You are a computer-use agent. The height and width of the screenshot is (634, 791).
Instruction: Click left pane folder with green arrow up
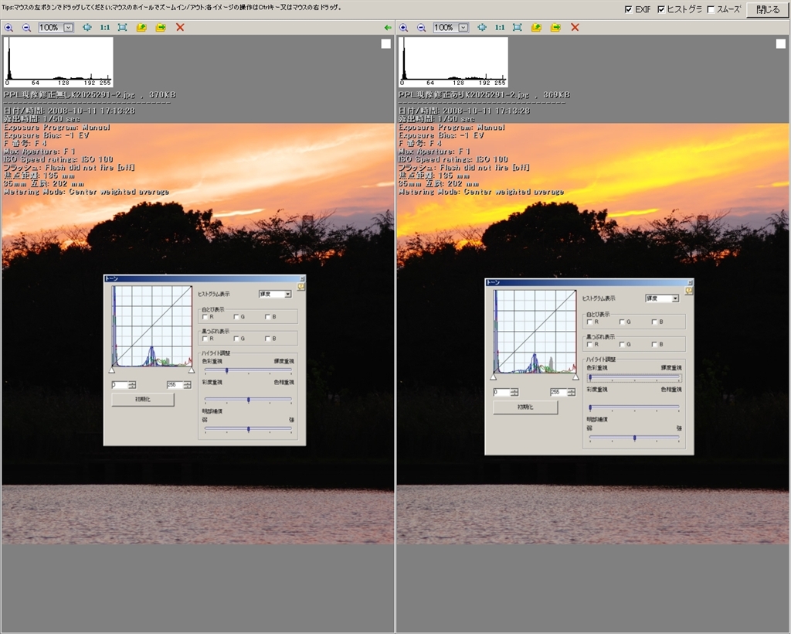[142, 28]
